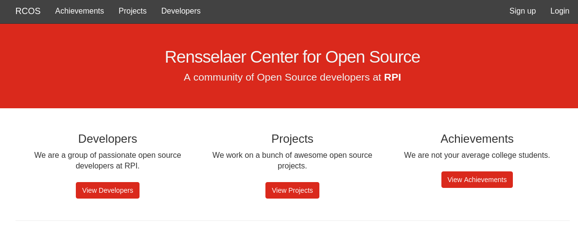Click 'We are not your average college students' text
578x235 pixels.
pos(477,155)
